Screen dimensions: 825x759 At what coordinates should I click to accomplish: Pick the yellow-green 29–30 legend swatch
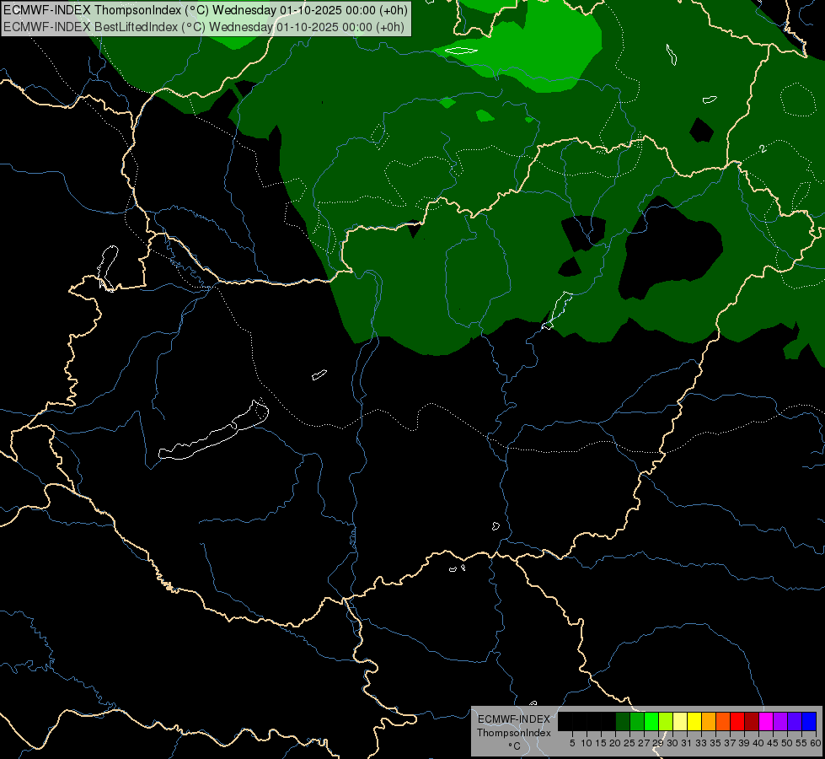[666, 721]
